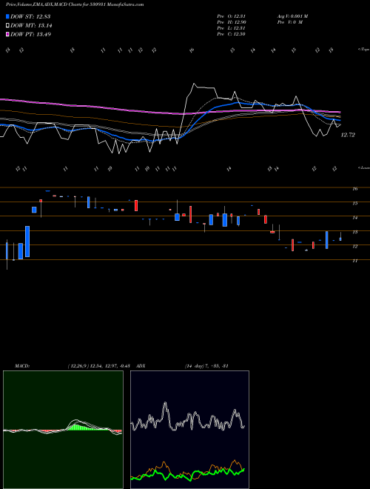This screenshot has height=489, width=370.
Task: Click the 'Pre O: 12.81' value
Action: [x=231, y=16]
